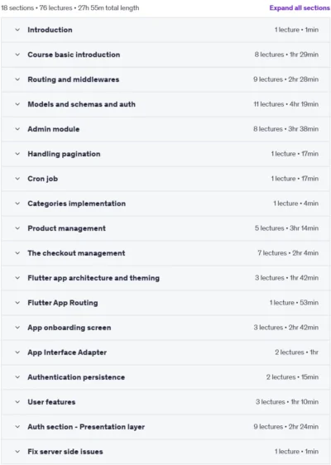Open The checkout management section title
331x465 pixels.
(x=76, y=253)
